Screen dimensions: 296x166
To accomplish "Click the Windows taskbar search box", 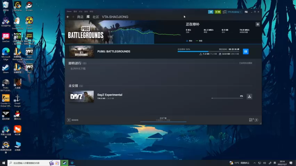I will point(34,163).
